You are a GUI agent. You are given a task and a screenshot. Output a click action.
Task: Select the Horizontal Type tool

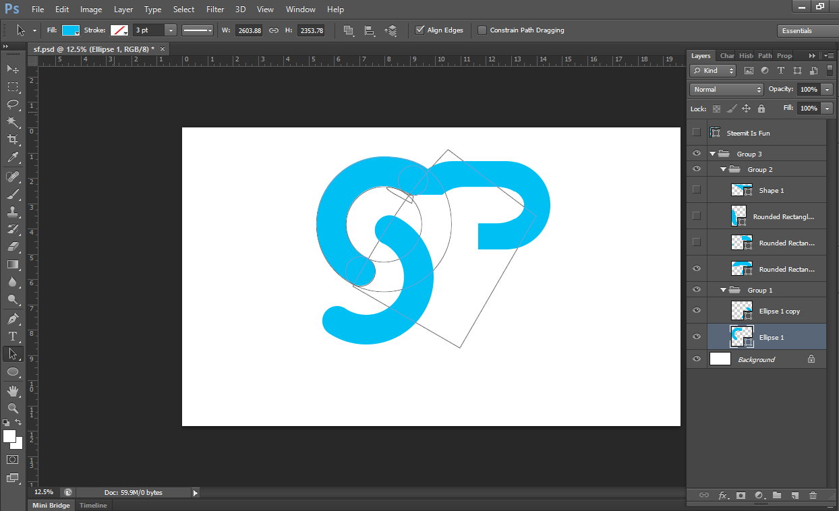(13, 336)
